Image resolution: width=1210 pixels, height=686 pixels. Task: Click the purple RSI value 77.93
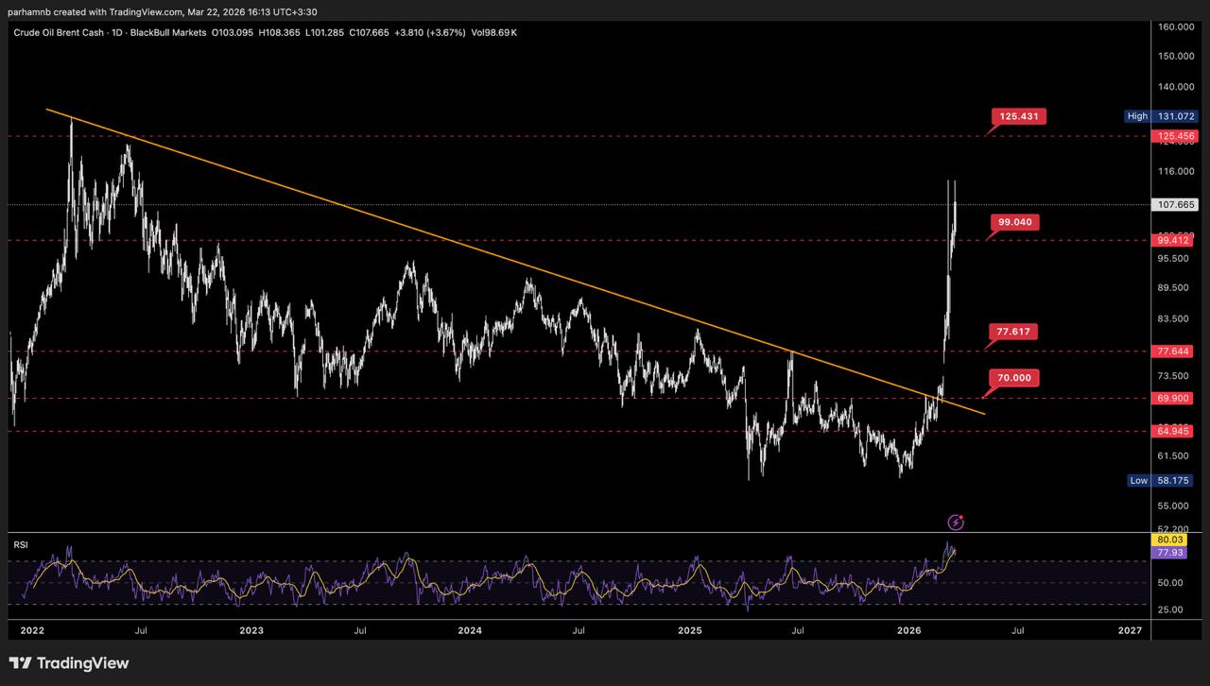click(x=1175, y=551)
